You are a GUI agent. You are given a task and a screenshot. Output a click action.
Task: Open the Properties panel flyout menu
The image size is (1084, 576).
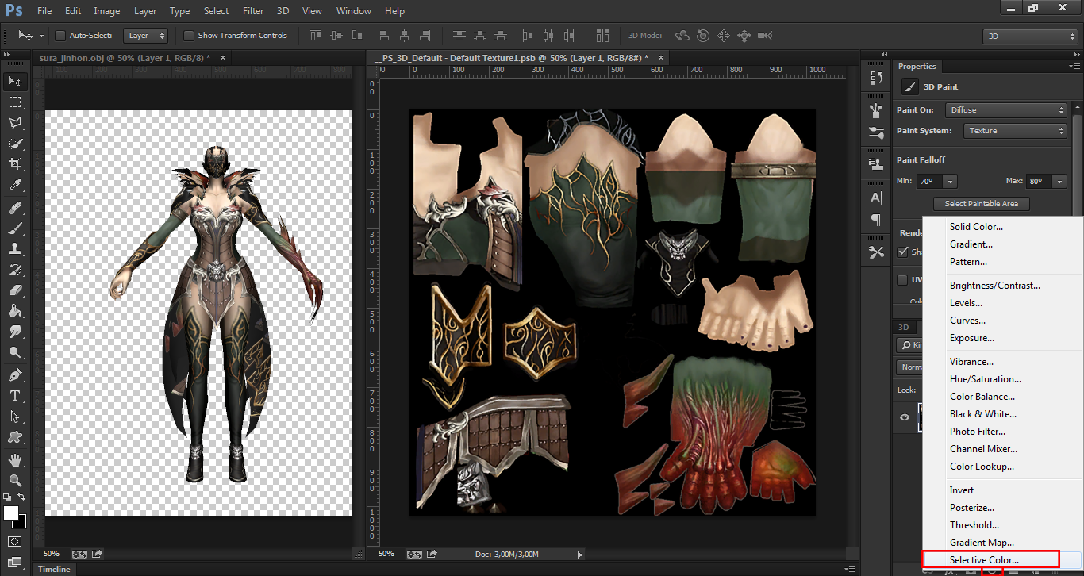coord(1073,67)
